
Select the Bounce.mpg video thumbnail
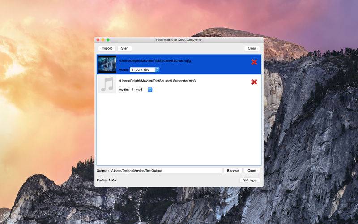coord(107,64)
